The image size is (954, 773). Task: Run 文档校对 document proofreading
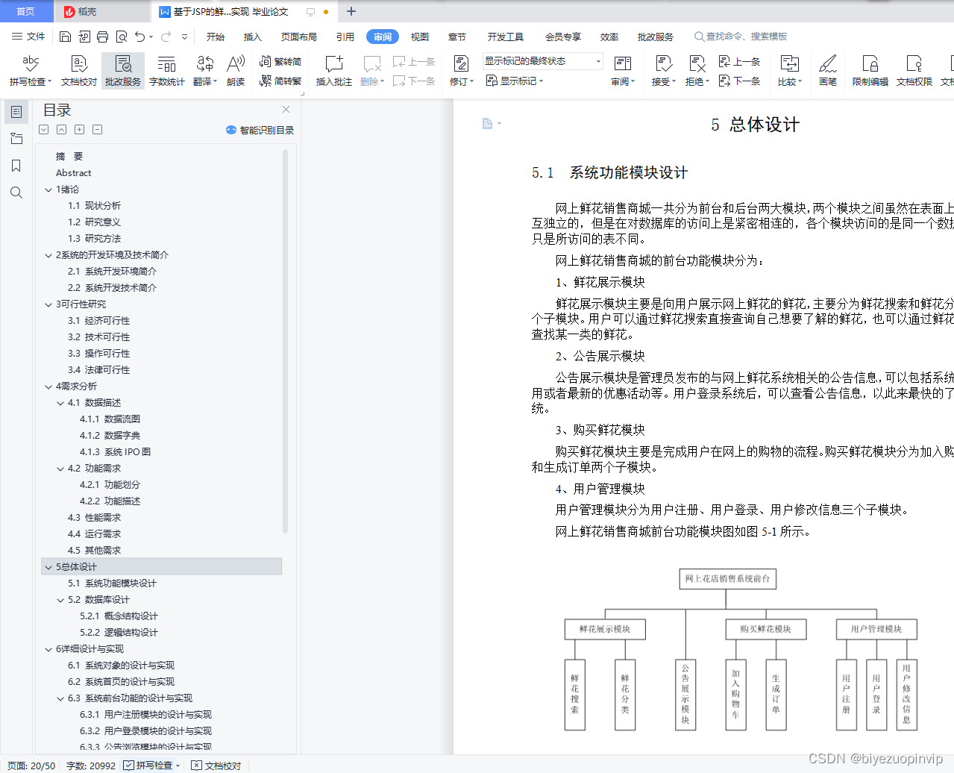pos(79,70)
